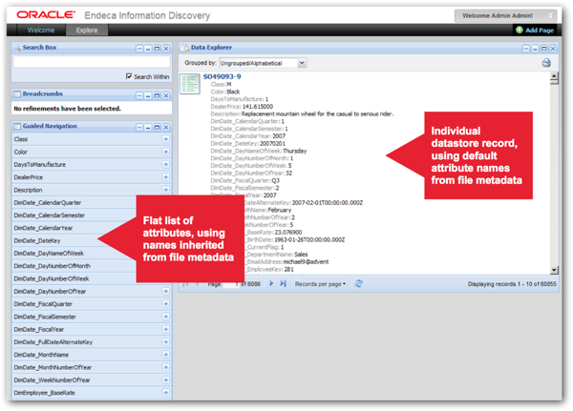
Task: Select DimDate_CalendarYear in Guided Navigation
Action: point(43,228)
